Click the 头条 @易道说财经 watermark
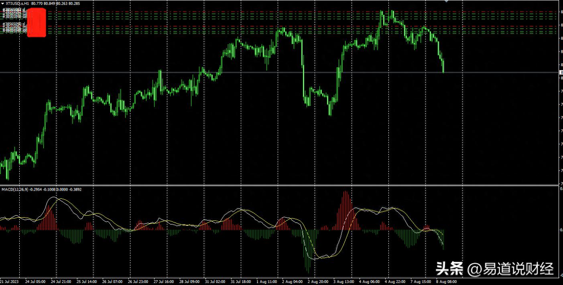This screenshot has width=563, height=285. pos(494,269)
